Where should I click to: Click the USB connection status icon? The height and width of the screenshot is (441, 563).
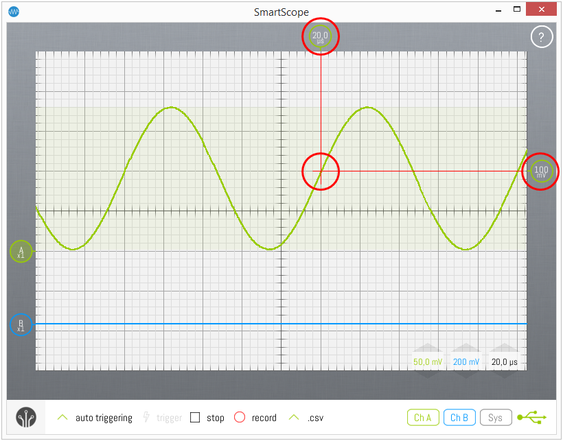click(532, 418)
